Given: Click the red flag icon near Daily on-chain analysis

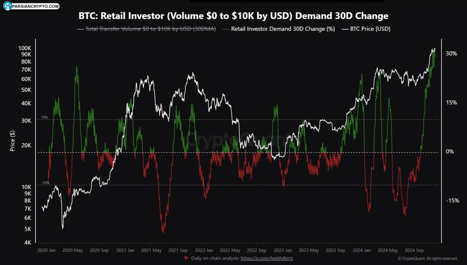Looking at the screenshot, I should (x=187, y=258).
